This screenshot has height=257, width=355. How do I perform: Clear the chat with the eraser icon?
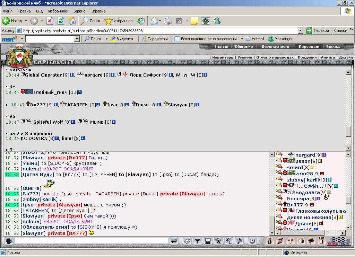click(187, 241)
